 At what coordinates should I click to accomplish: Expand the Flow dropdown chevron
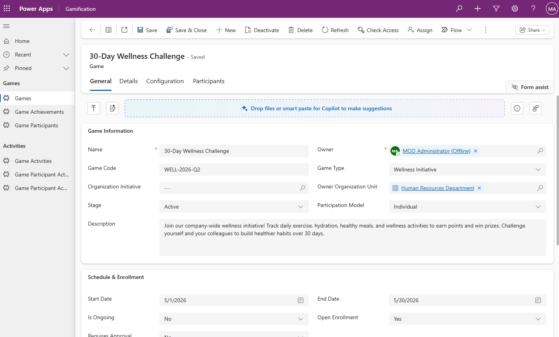(470, 30)
